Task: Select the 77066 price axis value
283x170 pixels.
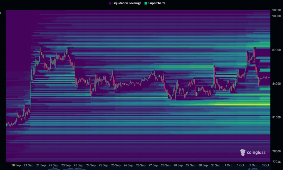Action: pos(277,162)
